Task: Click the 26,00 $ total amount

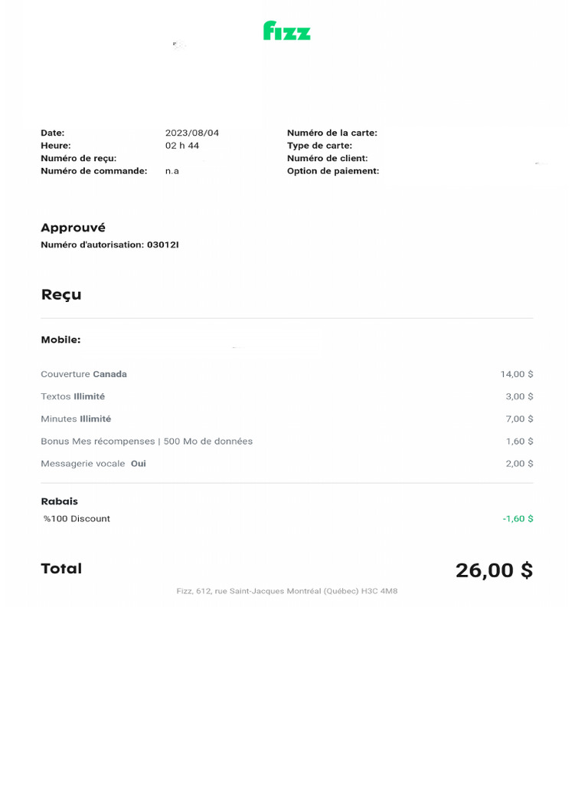Action: 494,570
